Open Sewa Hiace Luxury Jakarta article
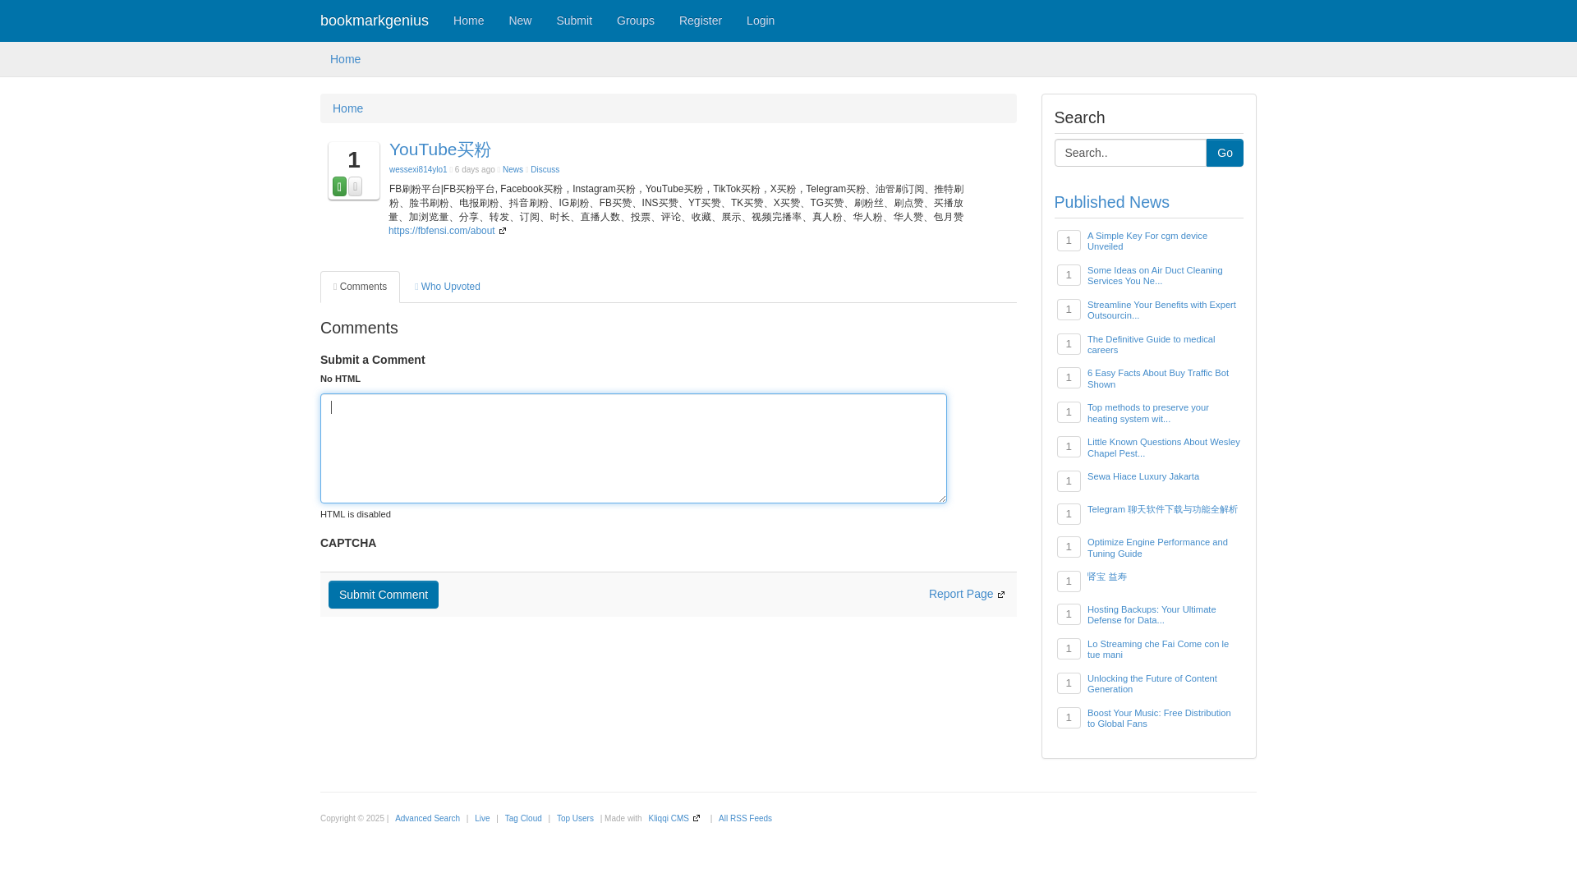 click(1143, 476)
